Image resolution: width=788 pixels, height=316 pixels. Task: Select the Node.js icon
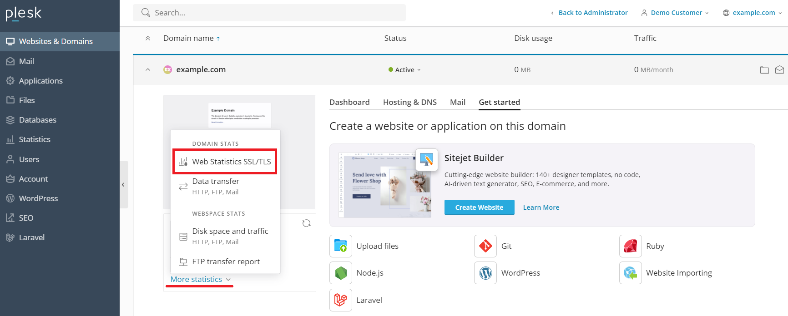tap(341, 273)
